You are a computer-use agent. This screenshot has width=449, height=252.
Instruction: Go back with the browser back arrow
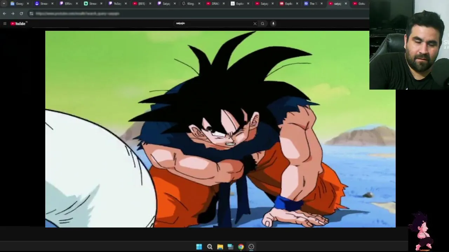4,13
